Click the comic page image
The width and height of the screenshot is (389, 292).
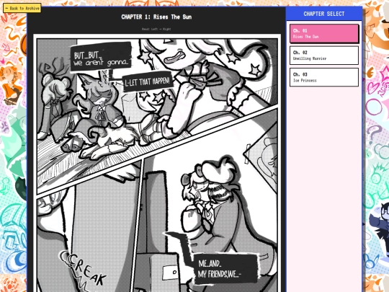[x=157, y=164]
